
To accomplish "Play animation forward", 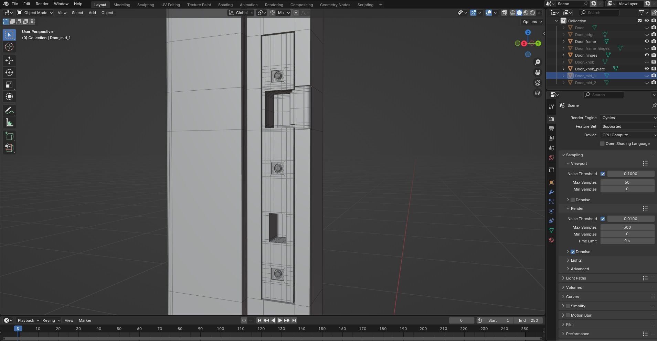I will 280,320.
